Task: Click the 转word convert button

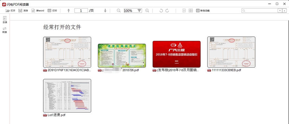Action: pyautogui.click(x=38, y=11)
